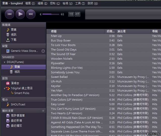The image size is (161, 136).
Task: Select the Generic Mass Storage device
Action: (24, 51)
